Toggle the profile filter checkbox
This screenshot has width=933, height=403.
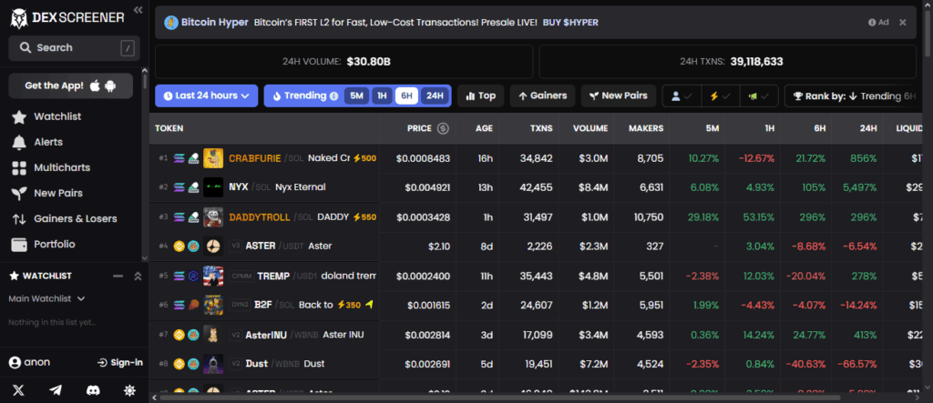pyautogui.click(x=682, y=96)
